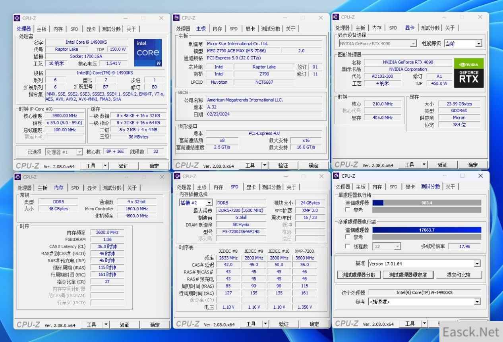
Task: Switch to 主板 tab in processor-info window
Action: [41, 29]
